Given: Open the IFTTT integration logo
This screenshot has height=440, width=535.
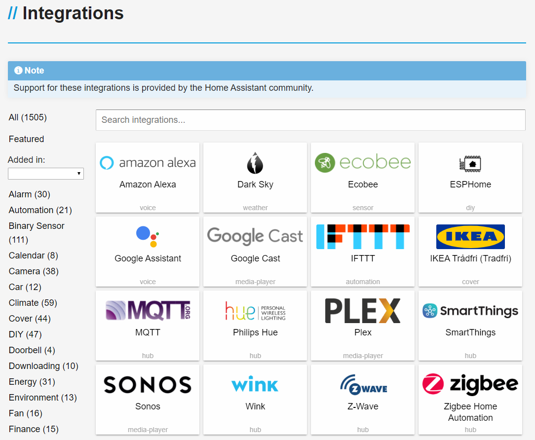Looking at the screenshot, I should (x=363, y=237).
